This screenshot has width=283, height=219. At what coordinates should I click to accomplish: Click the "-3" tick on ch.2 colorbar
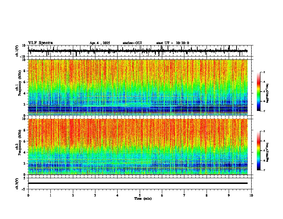point(264,131)
